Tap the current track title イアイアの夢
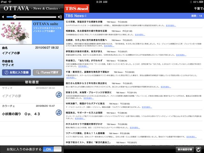This screenshot has width=204, height=153. (11, 53)
